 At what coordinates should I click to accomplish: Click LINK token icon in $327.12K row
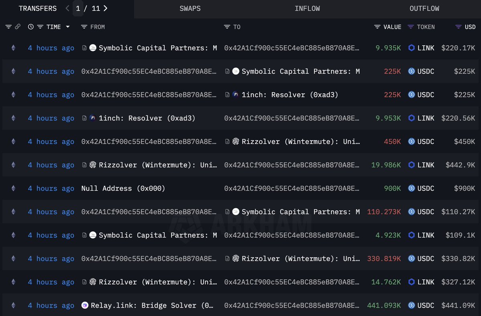(411, 282)
